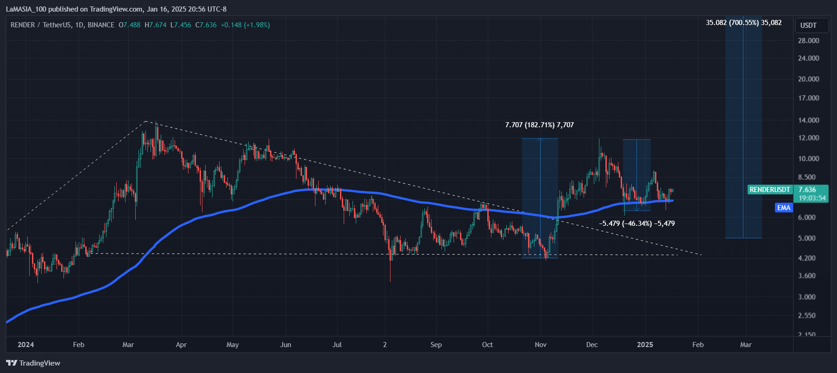Click the 10.000 price axis label
The width and height of the screenshot is (837, 373).
(809, 159)
